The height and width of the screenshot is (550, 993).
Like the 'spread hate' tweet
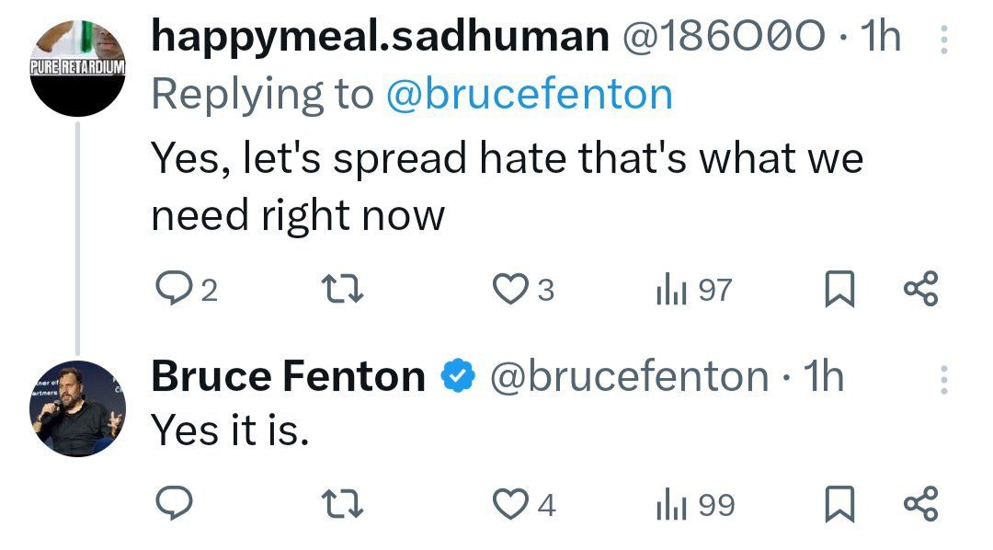[x=508, y=292]
